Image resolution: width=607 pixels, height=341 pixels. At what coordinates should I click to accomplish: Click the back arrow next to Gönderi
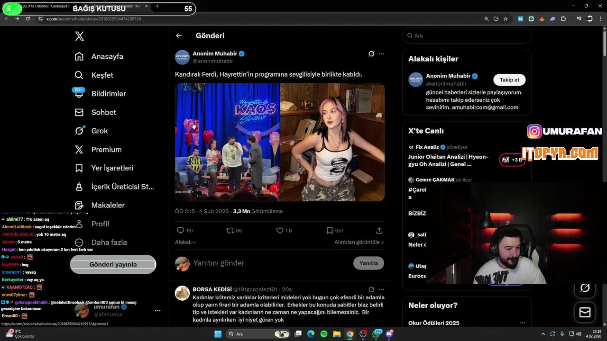point(179,36)
